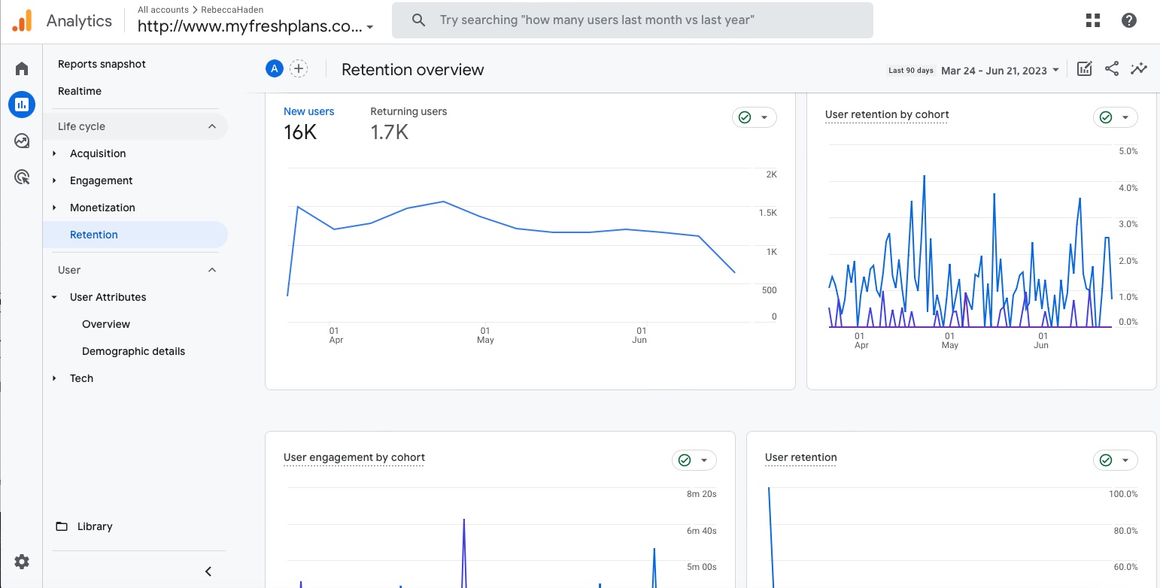1160x588 pixels.
Task: Open the Explore section icon
Action: (21, 141)
